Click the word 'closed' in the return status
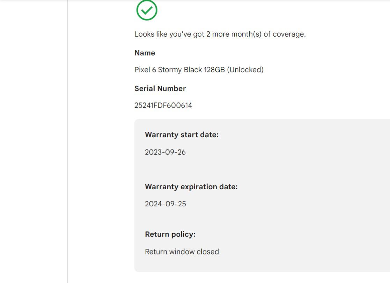Image resolution: width=390 pixels, height=283 pixels. tap(207, 252)
